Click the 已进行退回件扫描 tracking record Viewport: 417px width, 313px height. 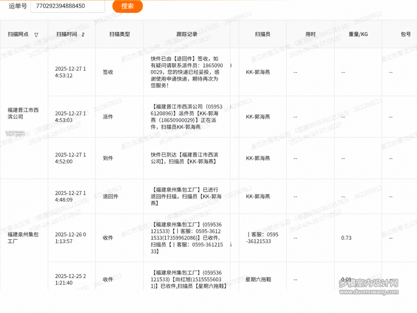[x=186, y=196]
